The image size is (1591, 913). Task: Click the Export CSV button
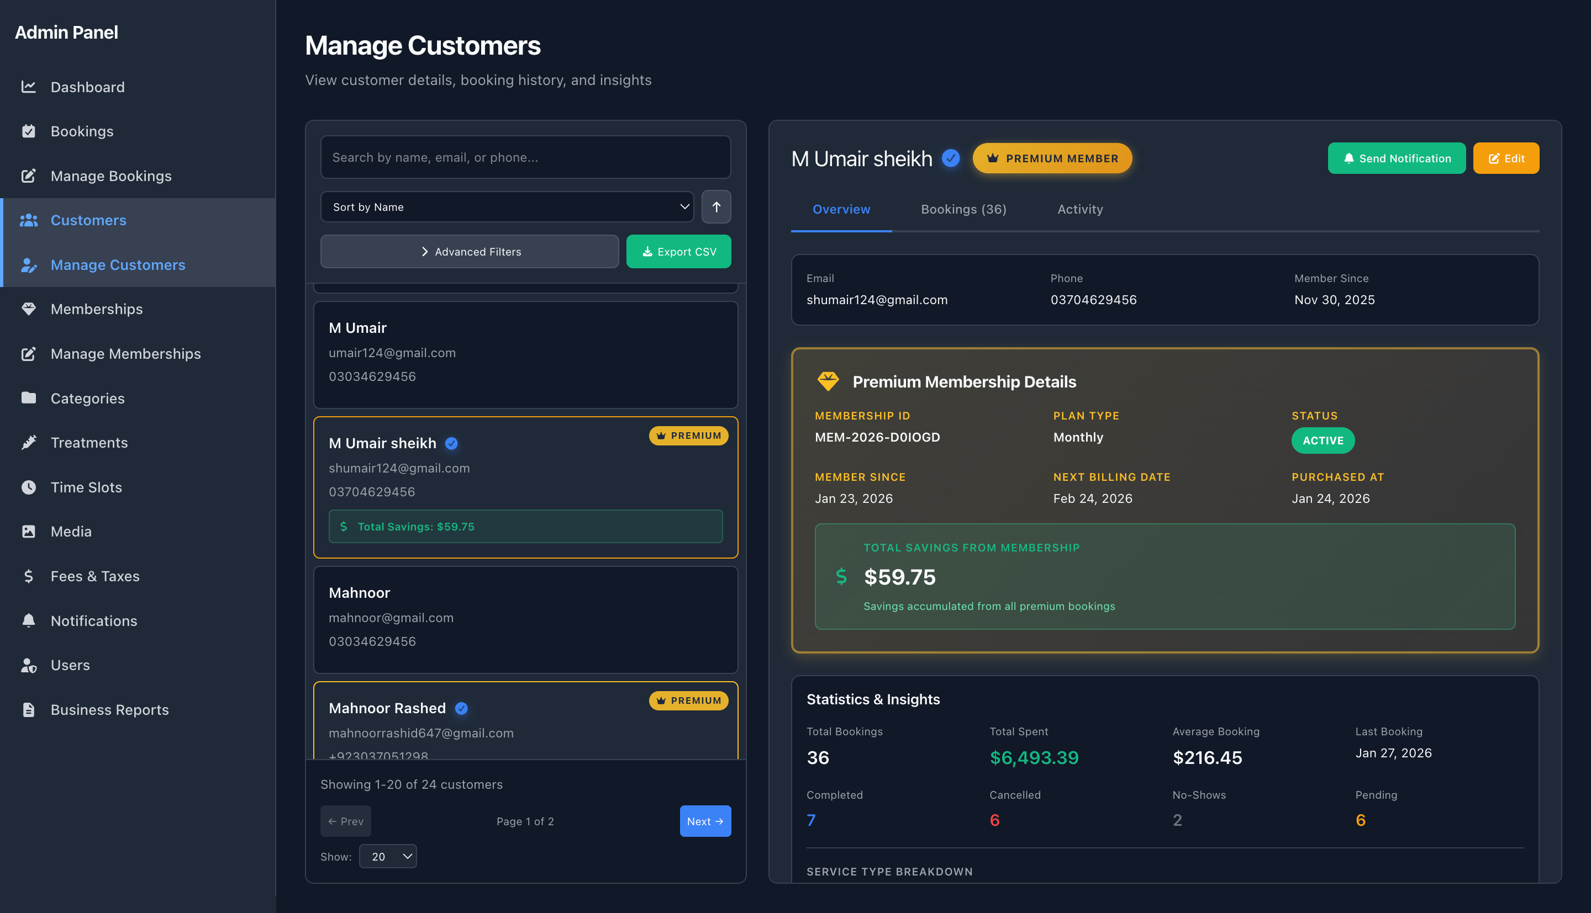coord(678,252)
